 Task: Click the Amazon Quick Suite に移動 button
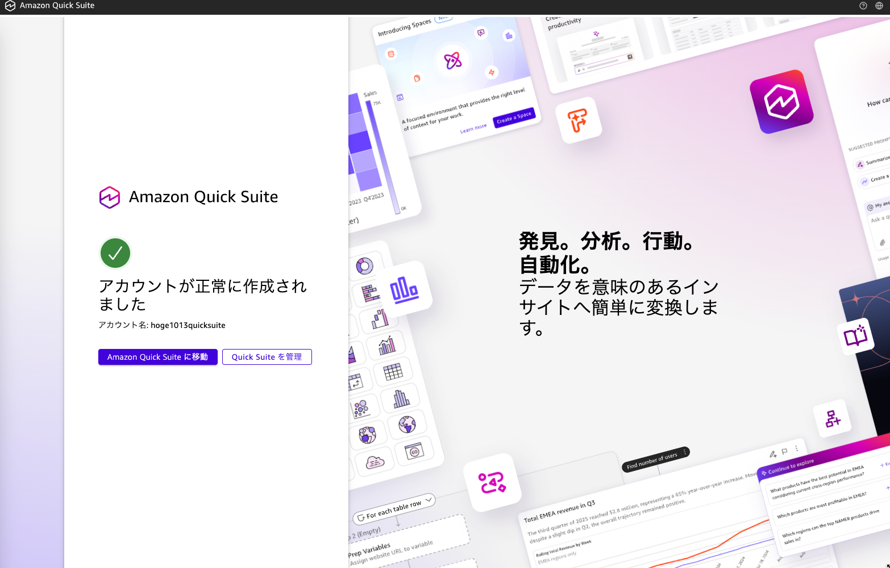tap(157, 357)
